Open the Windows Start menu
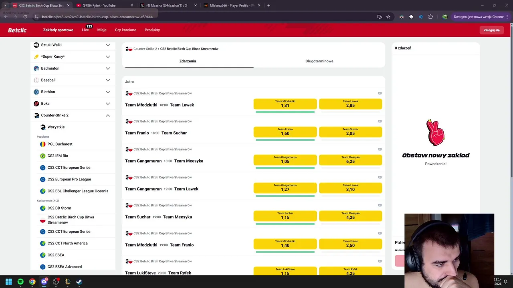 (x=8, y=282)
